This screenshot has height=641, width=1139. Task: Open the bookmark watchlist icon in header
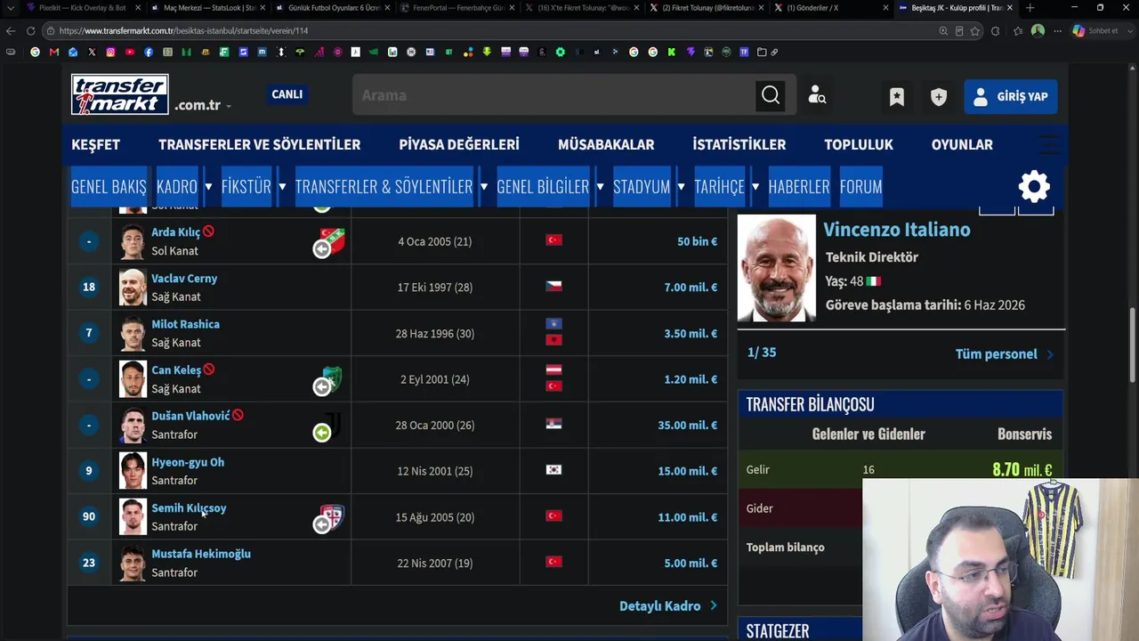[x=897, y=96]
